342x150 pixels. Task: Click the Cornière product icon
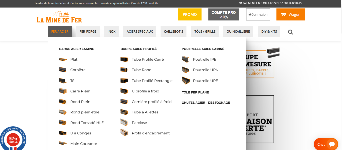63,70
